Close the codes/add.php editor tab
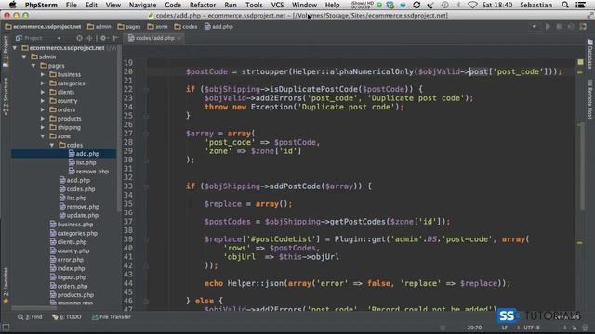Image resolution: width=595 pixels, height=334 pixels. (x=179, y=38)
